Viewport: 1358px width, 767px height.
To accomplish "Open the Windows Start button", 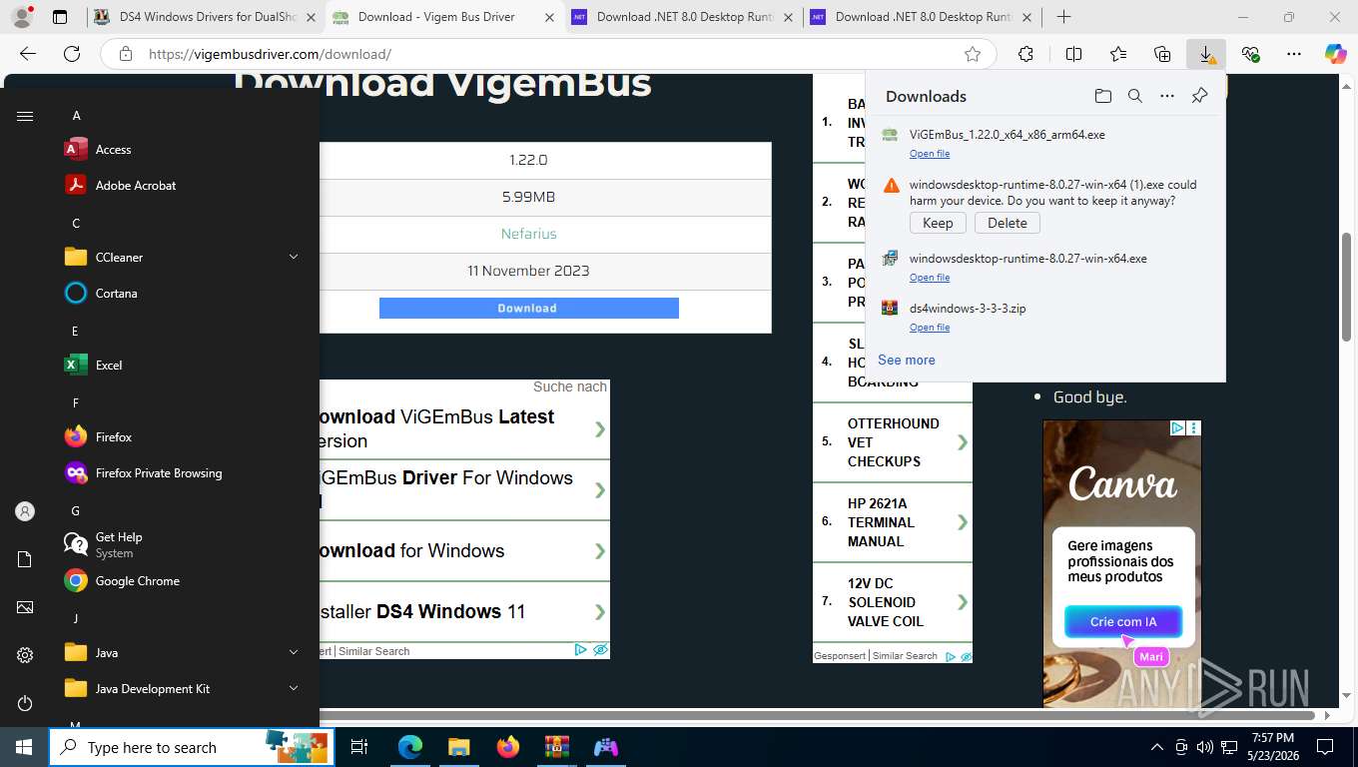I will pos(24,747).
